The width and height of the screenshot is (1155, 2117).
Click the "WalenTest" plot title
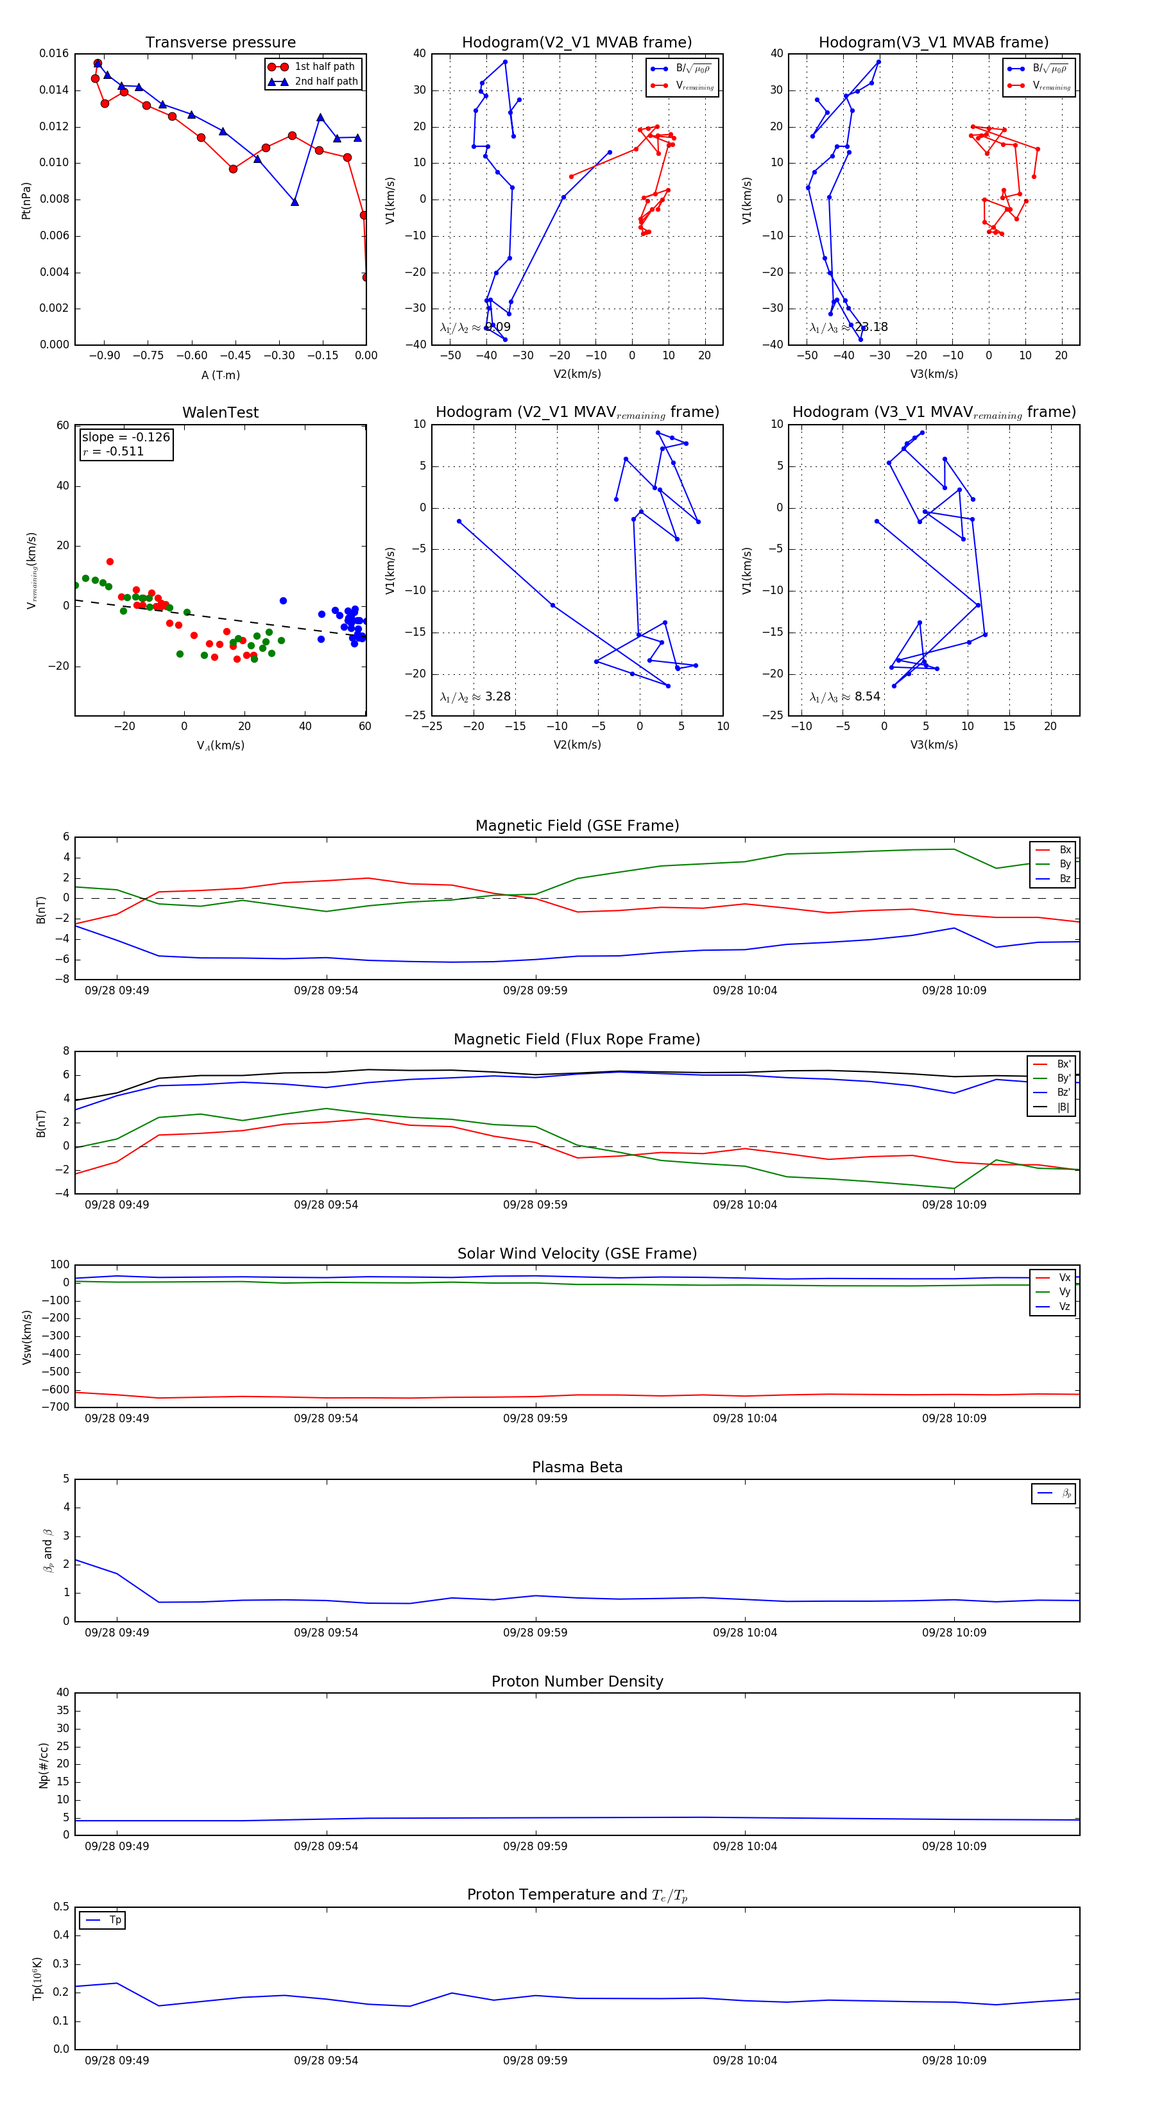(x=220, y=412)
